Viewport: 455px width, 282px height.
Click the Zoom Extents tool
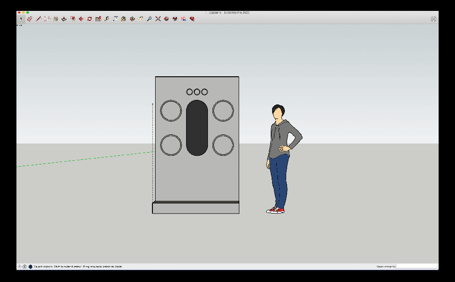158,19
